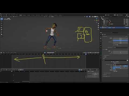Select the Transform tool

point(2,30)
